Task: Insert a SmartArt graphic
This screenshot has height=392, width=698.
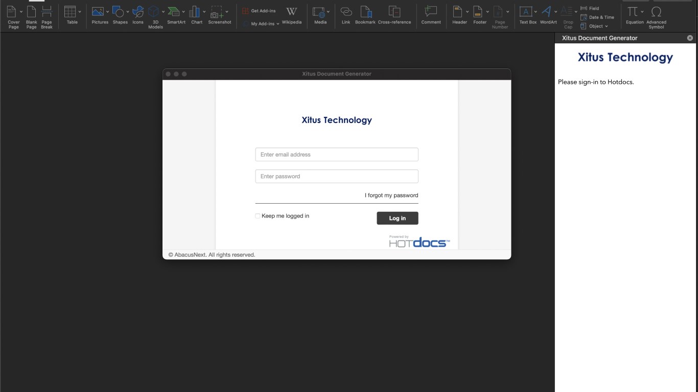Action: pos(176,15)
